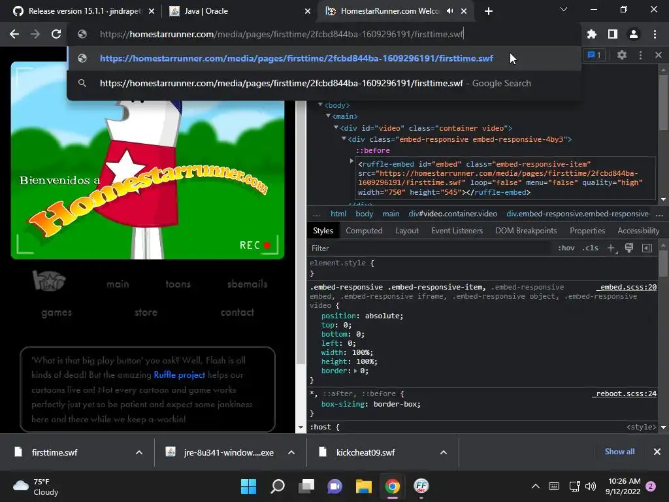Click main in the breadcrumb trail

point(391,214)
